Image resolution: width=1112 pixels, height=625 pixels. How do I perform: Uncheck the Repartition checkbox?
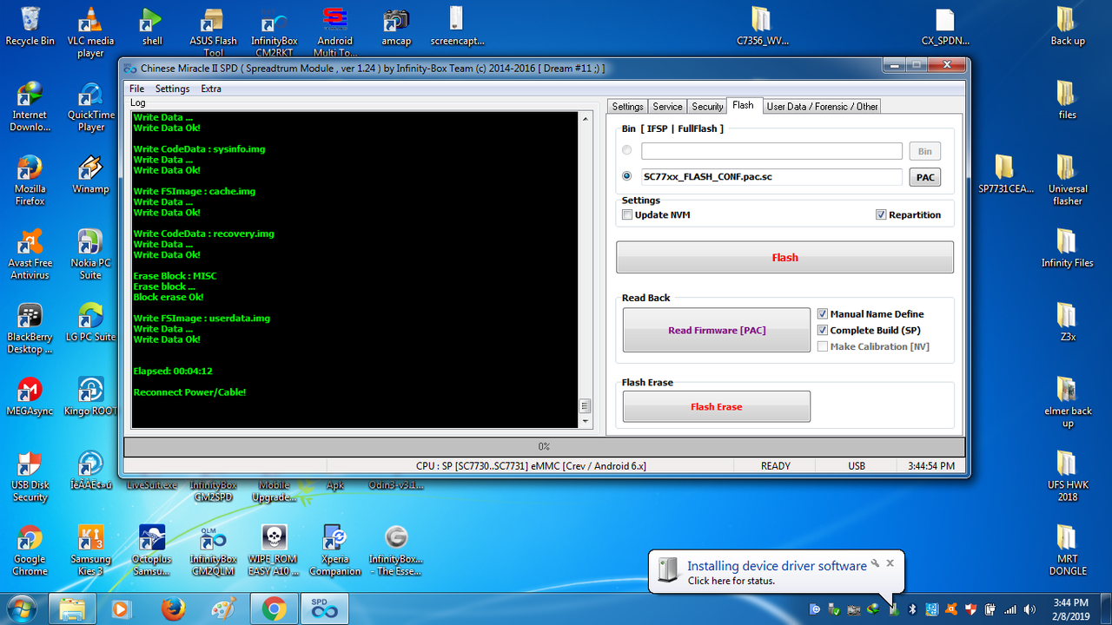point(881,214)
